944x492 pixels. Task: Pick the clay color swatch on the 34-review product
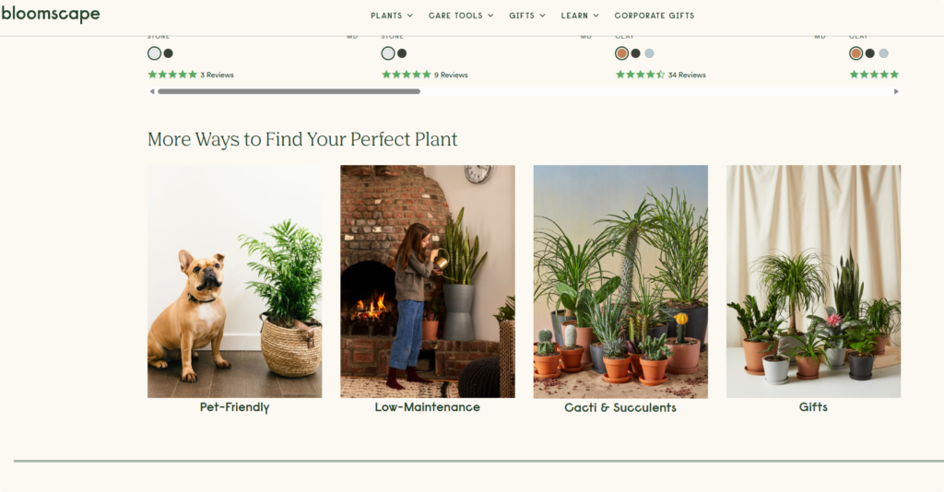[x=622, y=53]
